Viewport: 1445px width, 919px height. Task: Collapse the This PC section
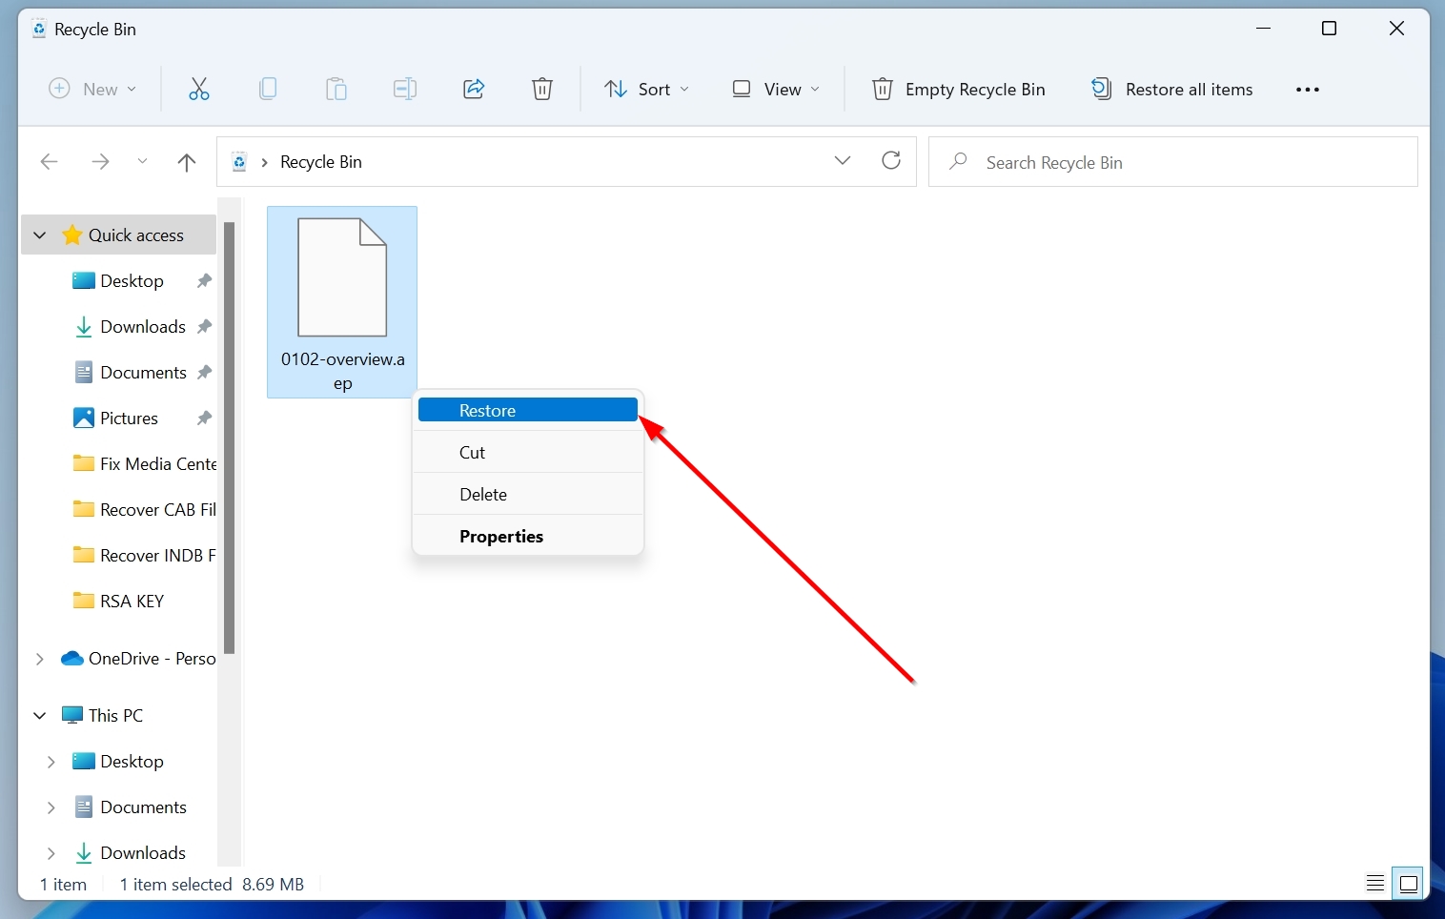[x=39, y=715]
